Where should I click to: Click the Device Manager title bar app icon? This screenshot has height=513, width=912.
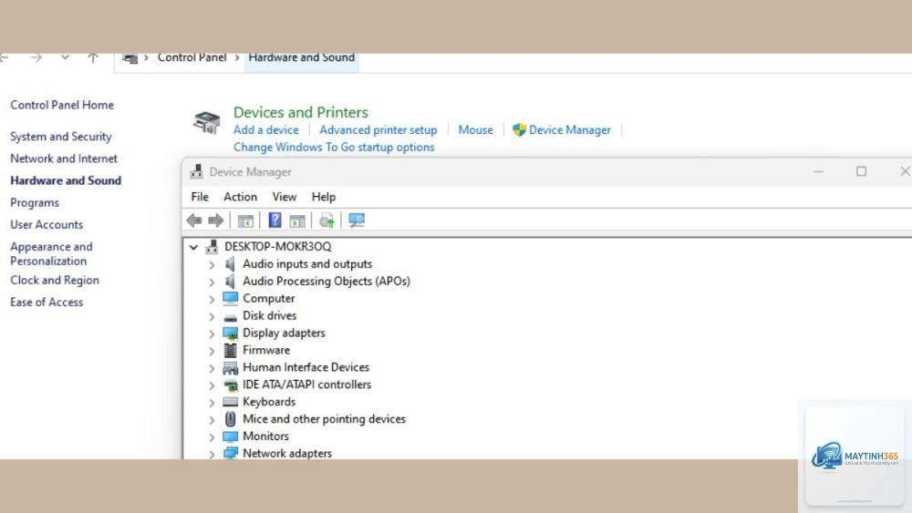click(x=197, y=171)
